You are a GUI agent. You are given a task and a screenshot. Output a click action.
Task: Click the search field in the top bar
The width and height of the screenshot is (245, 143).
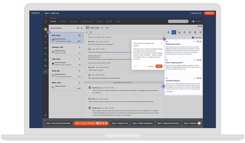[178, 21]
